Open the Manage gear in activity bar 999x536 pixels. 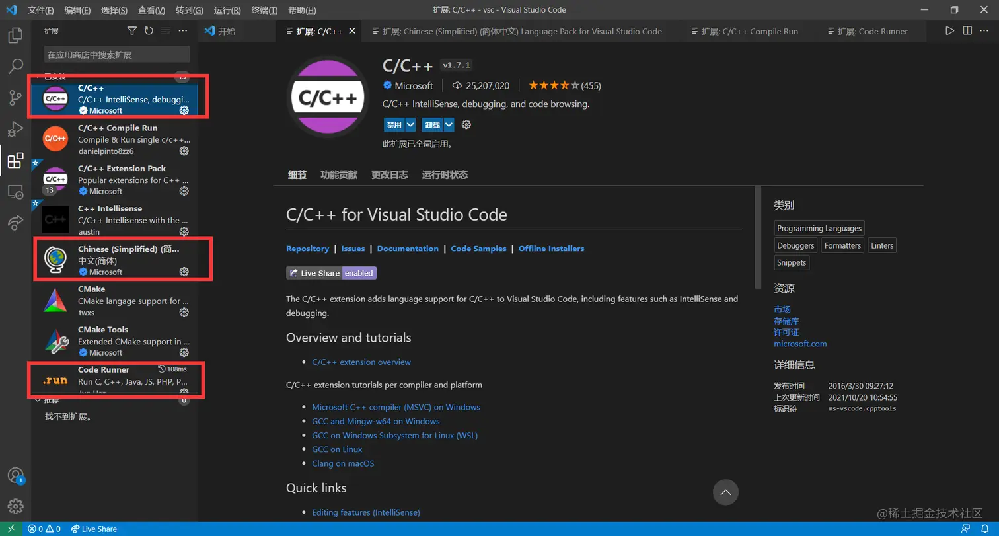(x=15, y=506)
